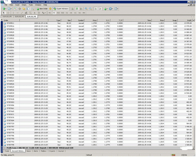Click the Templates icon

pos(116,9)
